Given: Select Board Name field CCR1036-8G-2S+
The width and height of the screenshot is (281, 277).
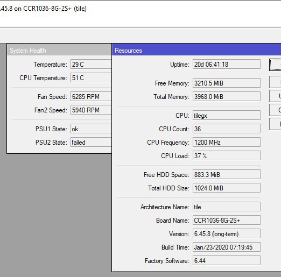Looking at the screenshot, I should click(x=227, y=220).
